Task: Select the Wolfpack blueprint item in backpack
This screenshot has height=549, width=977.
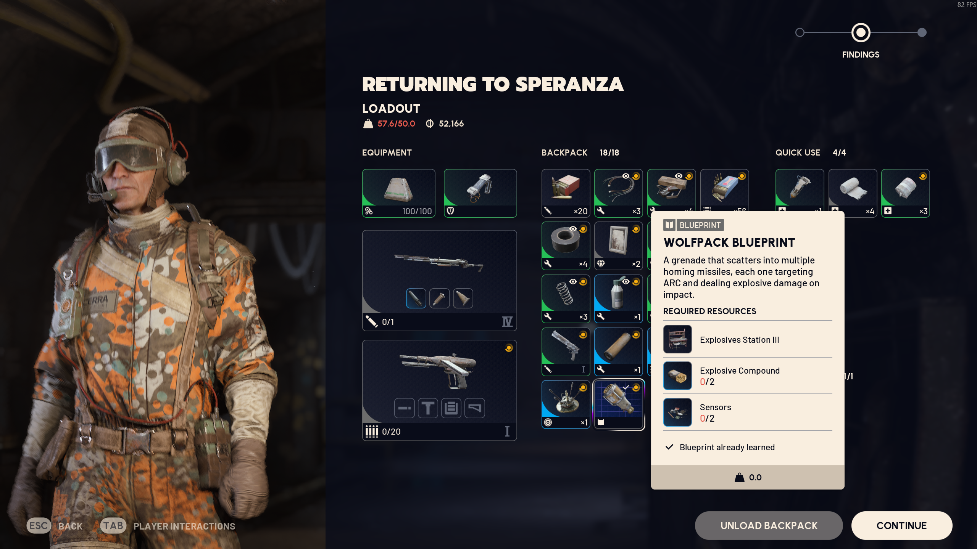Action: pyautogui.click(x=619, y=404)
